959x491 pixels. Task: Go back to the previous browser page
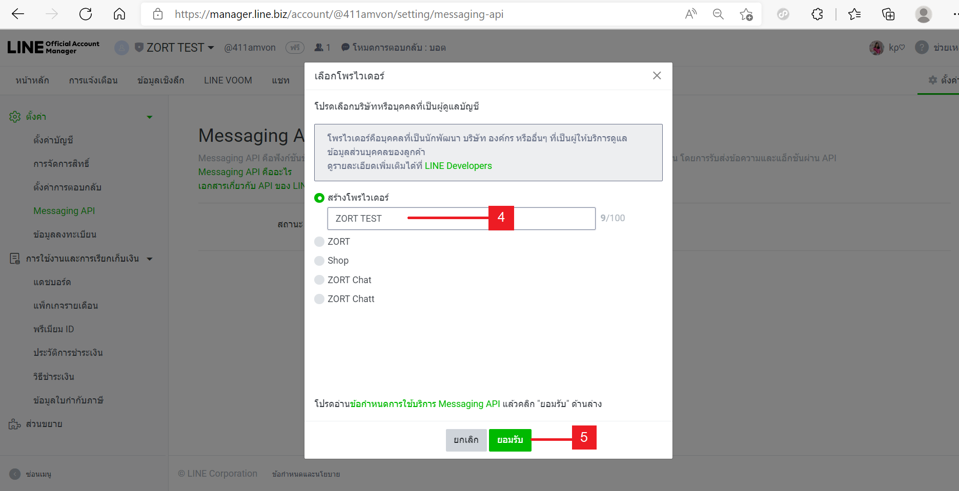click(x=18, y=14)
